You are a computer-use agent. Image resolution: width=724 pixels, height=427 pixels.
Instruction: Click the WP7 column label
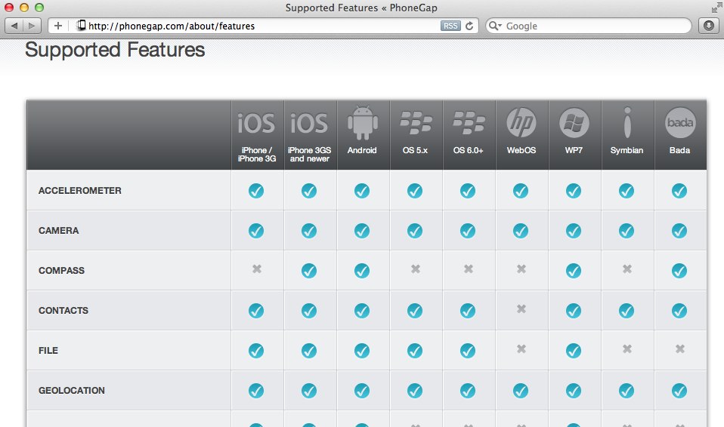pos(574,150)
